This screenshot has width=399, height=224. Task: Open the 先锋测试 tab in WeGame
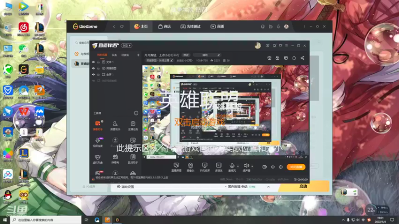point(191,26)
